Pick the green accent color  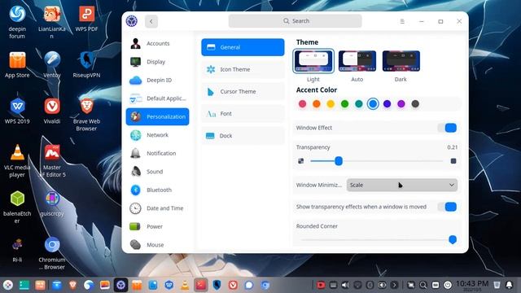pos(345,104)
